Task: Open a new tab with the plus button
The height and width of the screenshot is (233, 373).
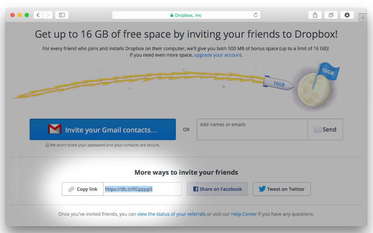Action: point(363,17)
